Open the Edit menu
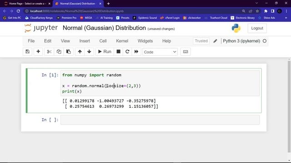This screenshot has width=291, height=163. click(x=48, y=41)
